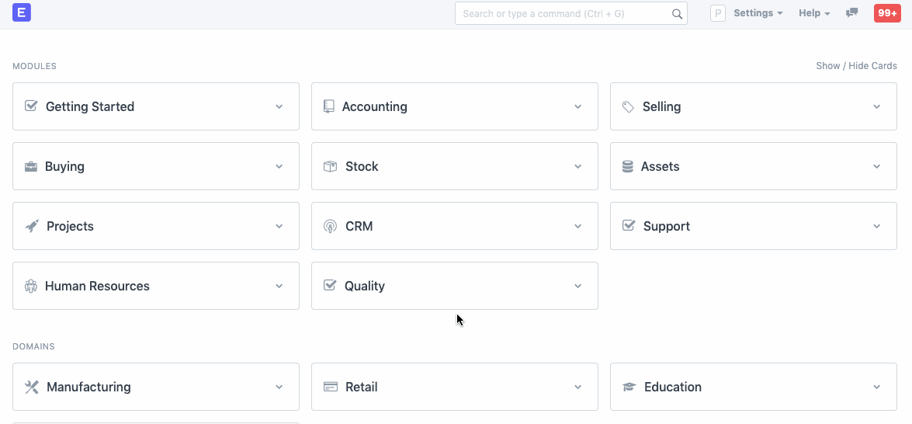
Task: Expand the Assets card dropdown arrow
Action: 877,166
